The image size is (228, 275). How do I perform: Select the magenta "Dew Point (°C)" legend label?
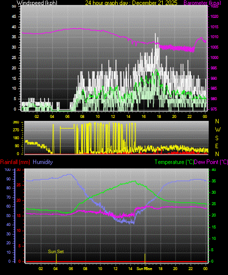[211, 162]
